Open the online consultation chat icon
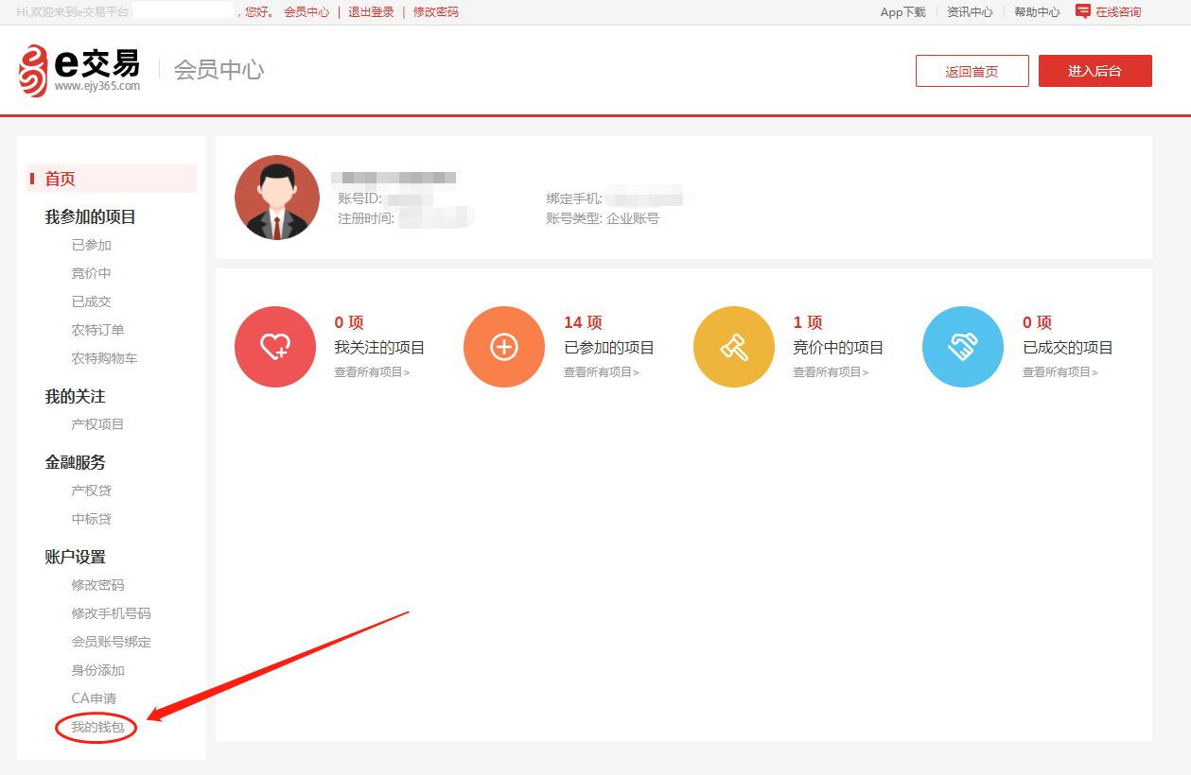Viewport: 1191px width, 775px height. click(1083, 11)
